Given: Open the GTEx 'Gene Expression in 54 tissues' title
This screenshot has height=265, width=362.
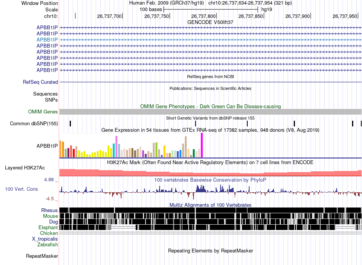Looking at the screenshot, I should click(210, 130).
